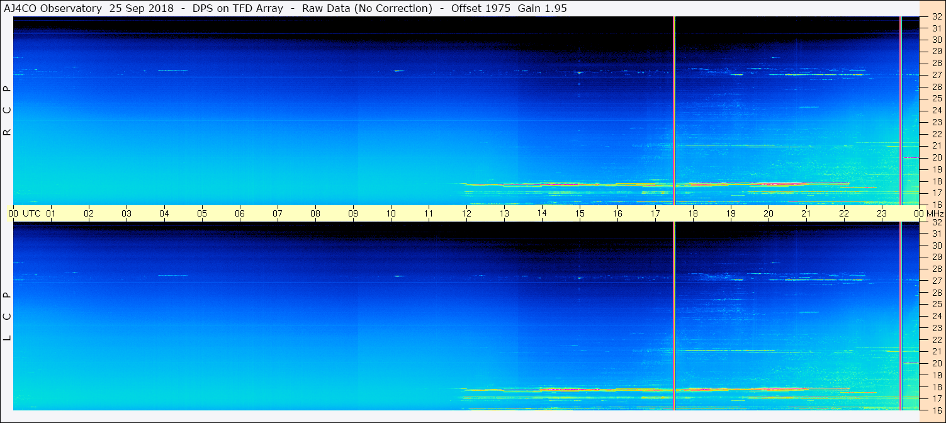Click the 02 hour tick label
The image size is (946, 423).
pyautogui.click(x=89, y=213)
